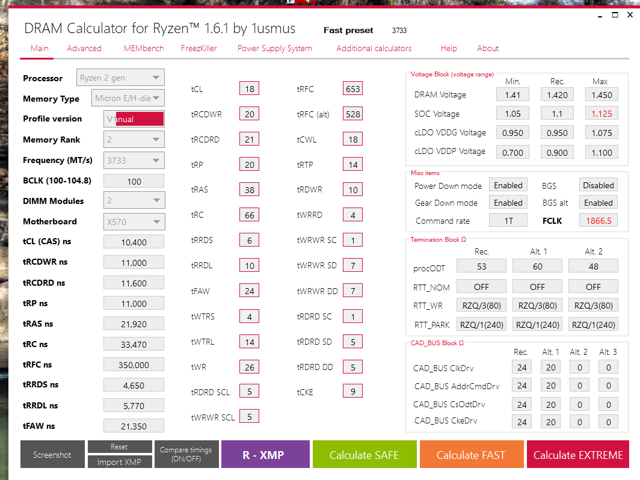Click the R - XMP button
Screen dimensions: 640x480
coord(265,454)
